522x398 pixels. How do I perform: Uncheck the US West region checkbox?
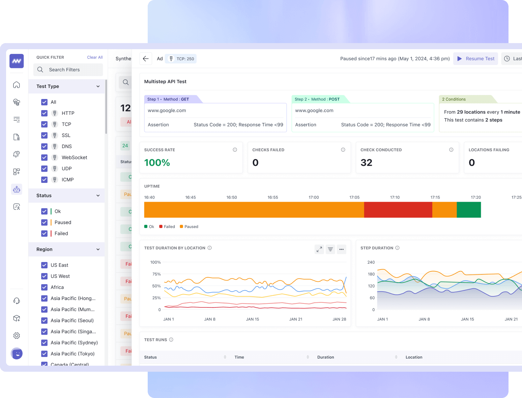pyautogui.click(x=44, y=276)
